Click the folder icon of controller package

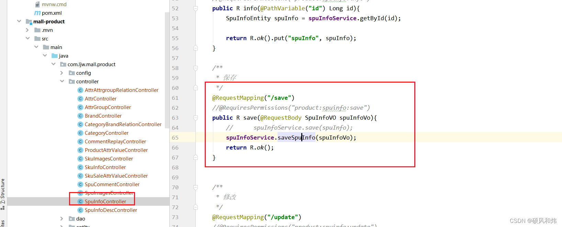click(x=72, y=81)
